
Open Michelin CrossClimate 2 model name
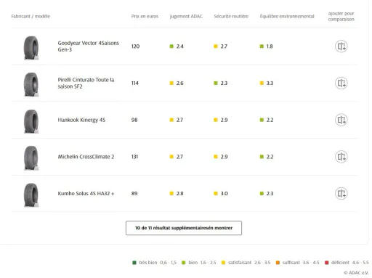[x=86, y=157]
